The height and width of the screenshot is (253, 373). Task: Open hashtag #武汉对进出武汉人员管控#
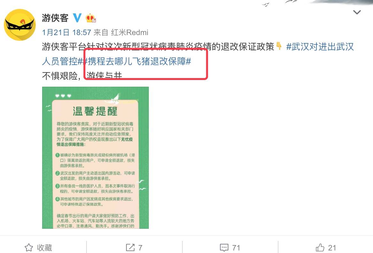pyautogui.click(x=198, y=54)
